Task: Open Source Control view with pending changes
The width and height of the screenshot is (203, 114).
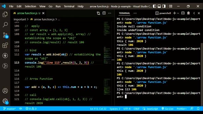Action: (x=5, y=35)
